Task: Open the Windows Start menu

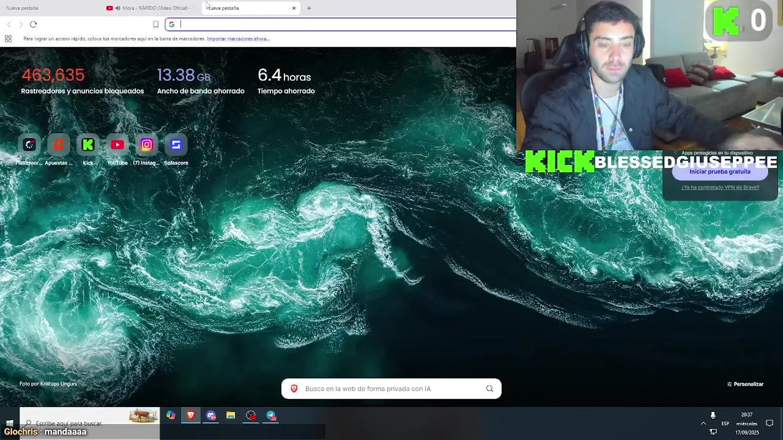Action: pyautogui.click(x=9, y=423)
